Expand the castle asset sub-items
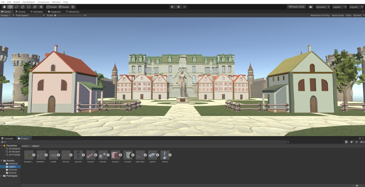365x187 pixels. 59,155
